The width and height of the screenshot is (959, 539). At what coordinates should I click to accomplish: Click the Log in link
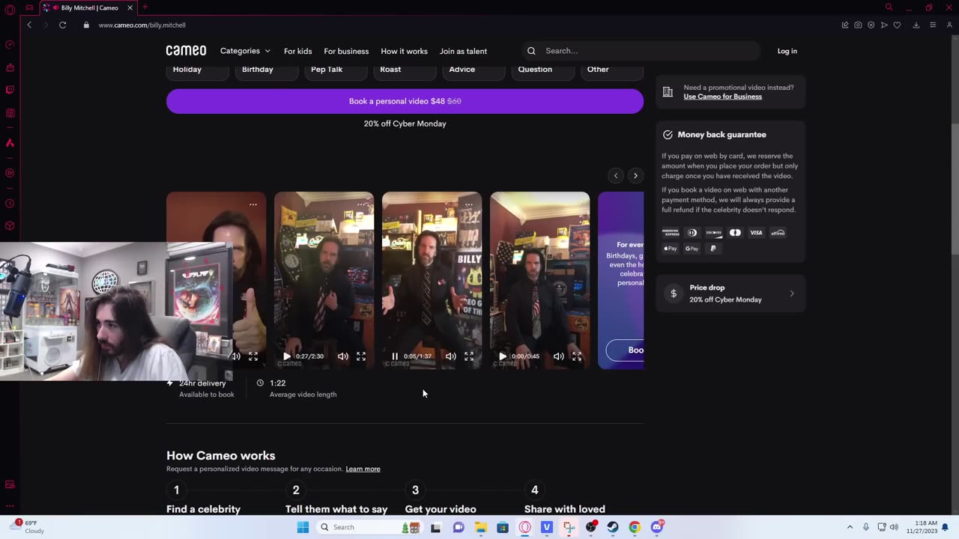pos(787,51)
